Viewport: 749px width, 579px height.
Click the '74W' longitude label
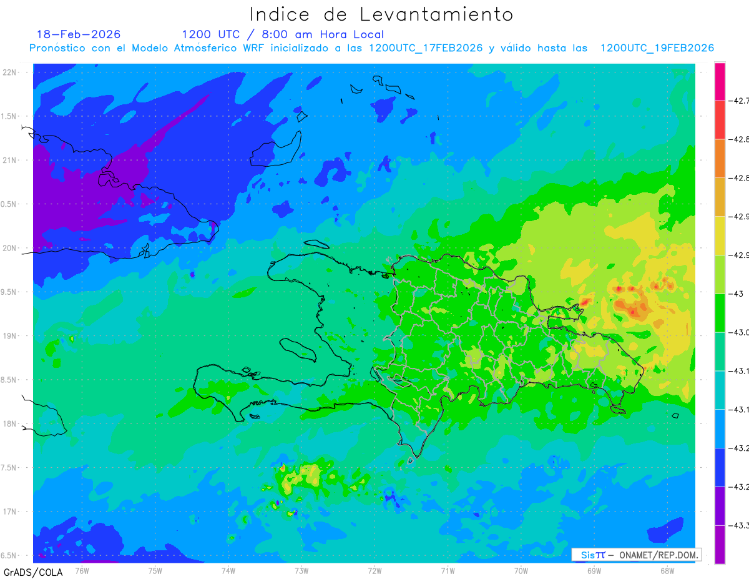coord(228,571)
